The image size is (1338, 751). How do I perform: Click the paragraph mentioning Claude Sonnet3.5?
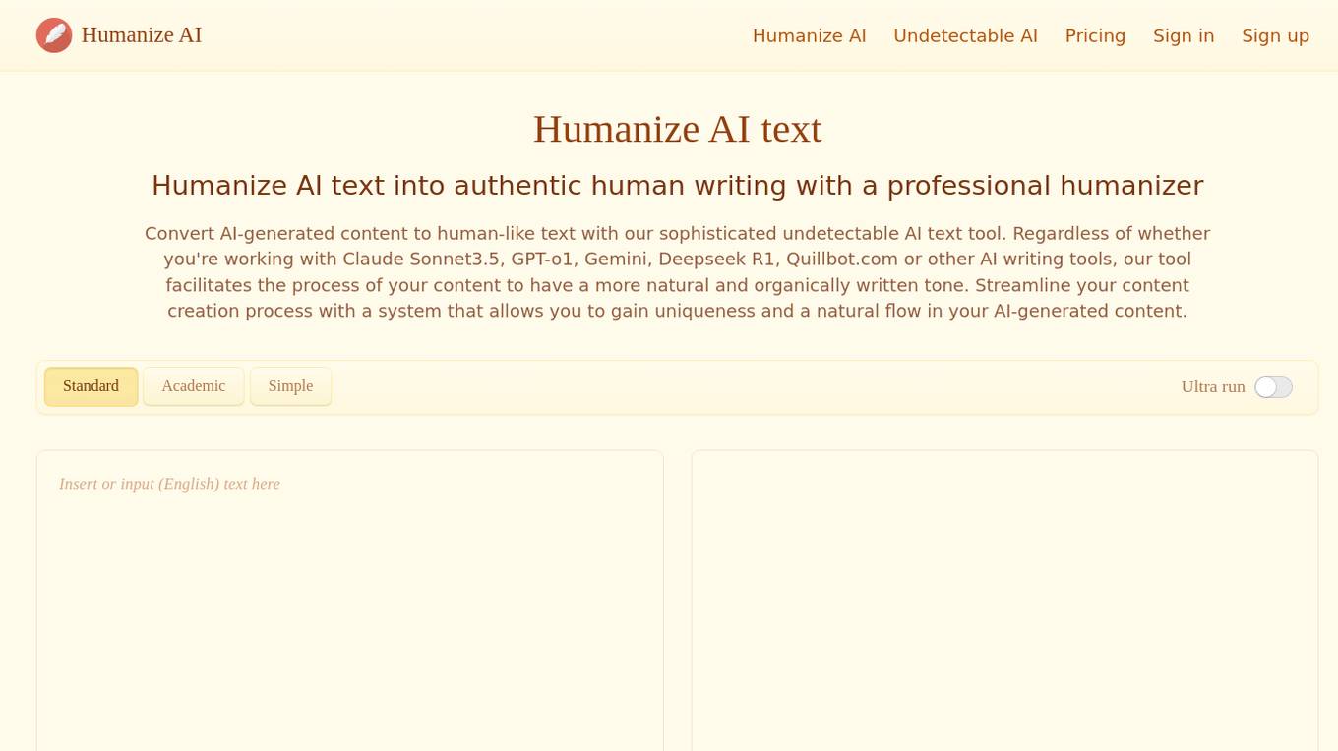(x=678, y=272)
